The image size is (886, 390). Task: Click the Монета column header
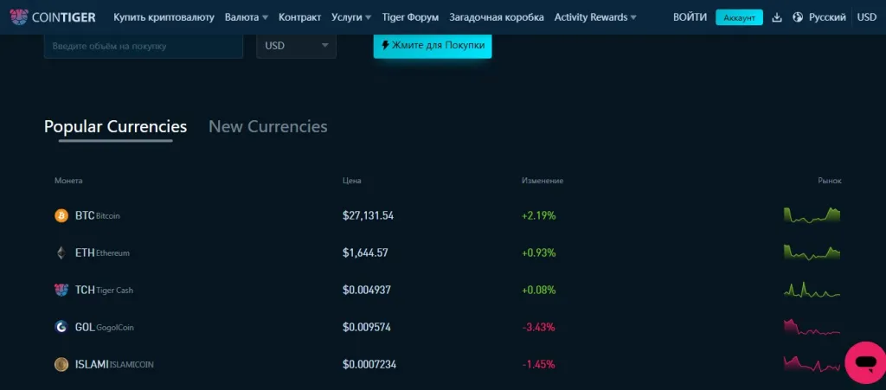click(x=68, y=181)
